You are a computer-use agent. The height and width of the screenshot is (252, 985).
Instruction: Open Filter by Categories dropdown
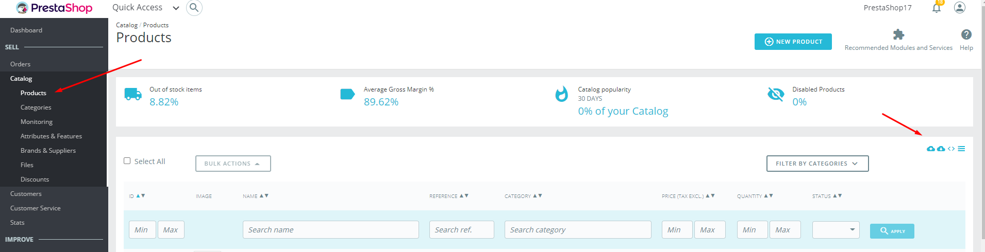tap(817, 164)
